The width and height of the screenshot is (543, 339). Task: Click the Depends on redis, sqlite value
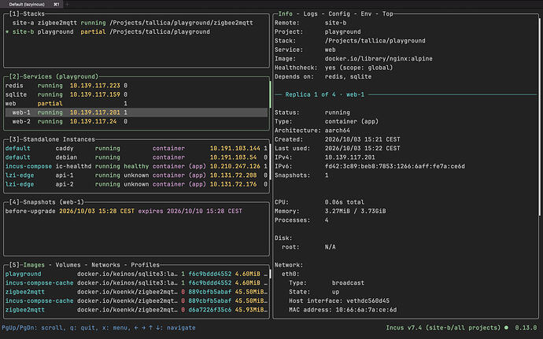pyautogui.click(x=348, y=77)
